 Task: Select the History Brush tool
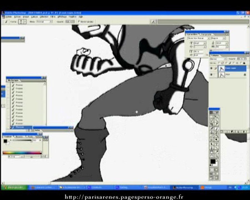[216, 132]
